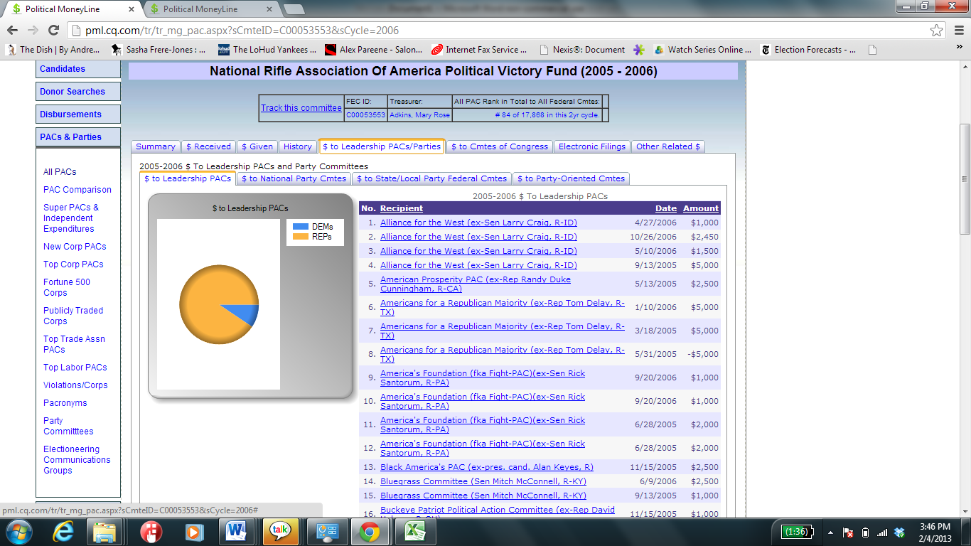Open Internet Fax Service bookmark
971x546 pixels.
pos(480,50)
